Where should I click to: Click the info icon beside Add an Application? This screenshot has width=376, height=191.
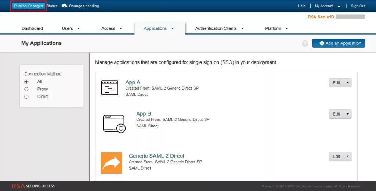coord(305,43)
